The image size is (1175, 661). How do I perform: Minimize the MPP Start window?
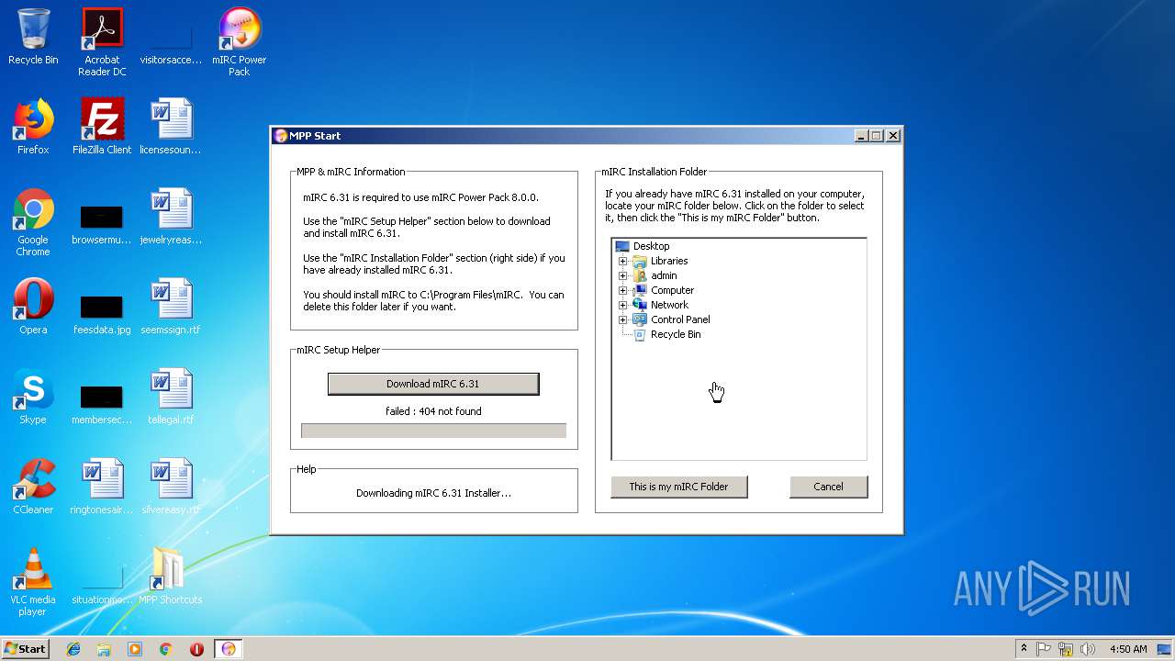tap(861, 136)
